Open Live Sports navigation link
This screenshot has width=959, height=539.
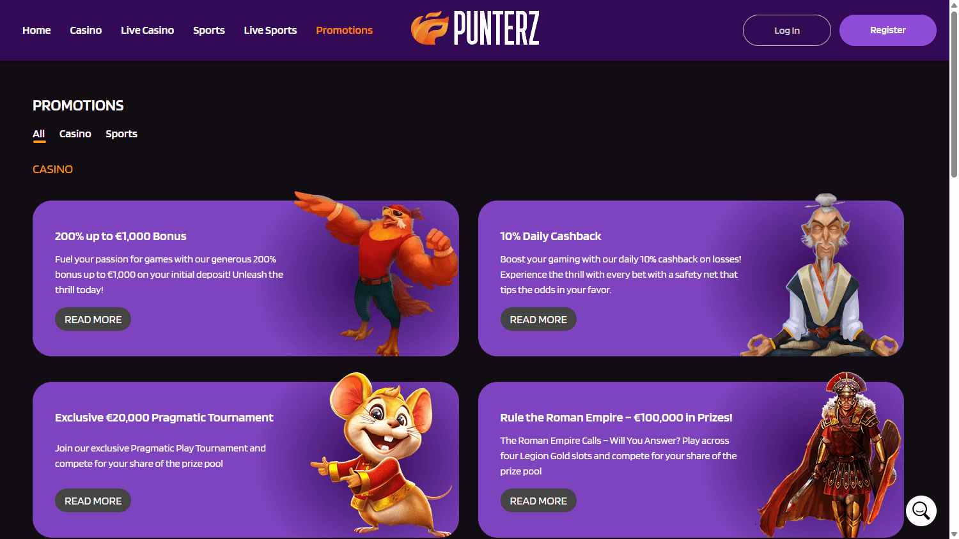(x=270, y=30)
